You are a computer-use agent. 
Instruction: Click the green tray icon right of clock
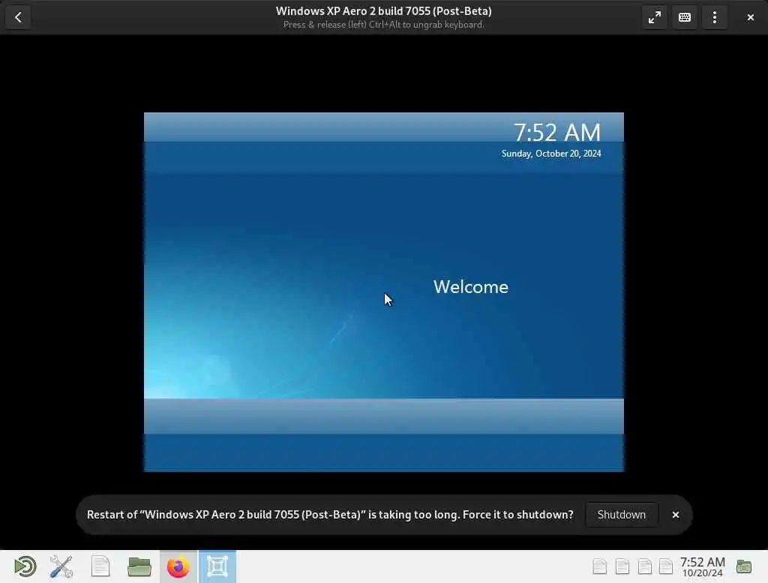pos(743,567)
